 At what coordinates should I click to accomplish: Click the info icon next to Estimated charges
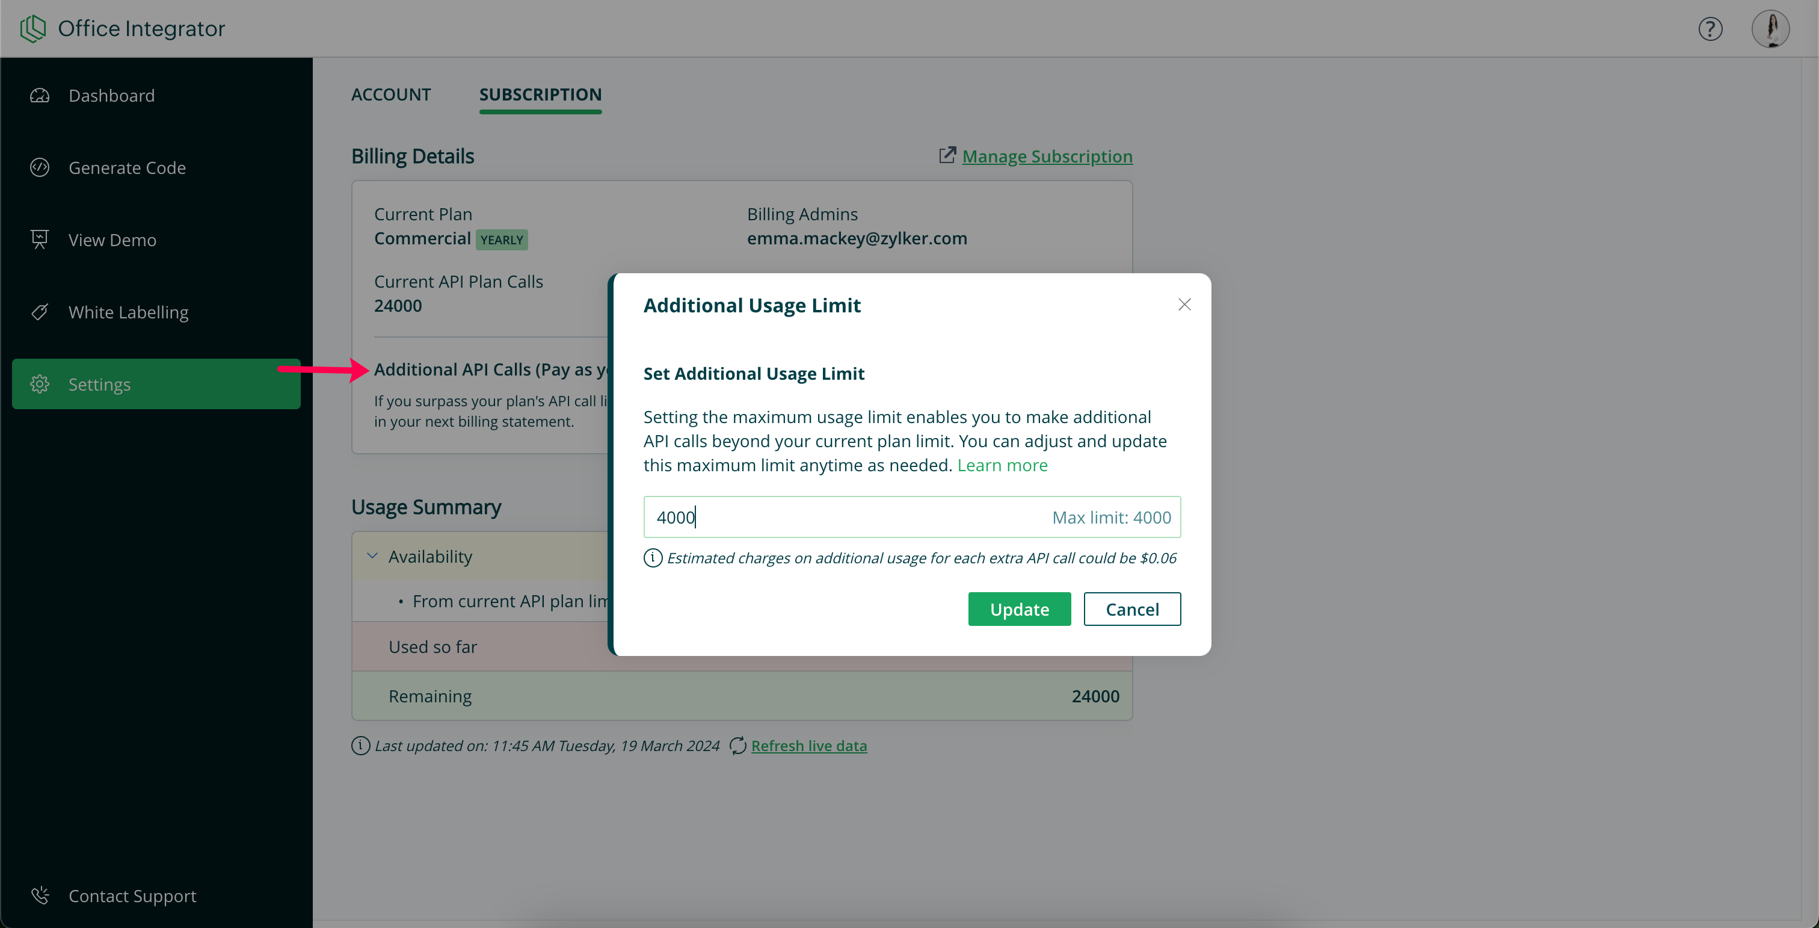[653, 558]
